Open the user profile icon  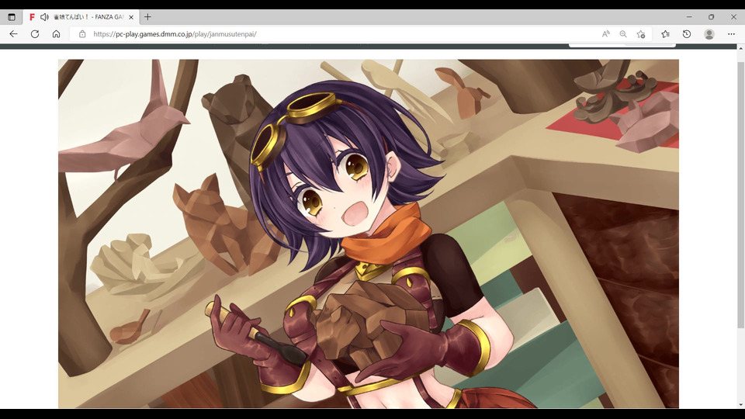[x=709, y=34]
